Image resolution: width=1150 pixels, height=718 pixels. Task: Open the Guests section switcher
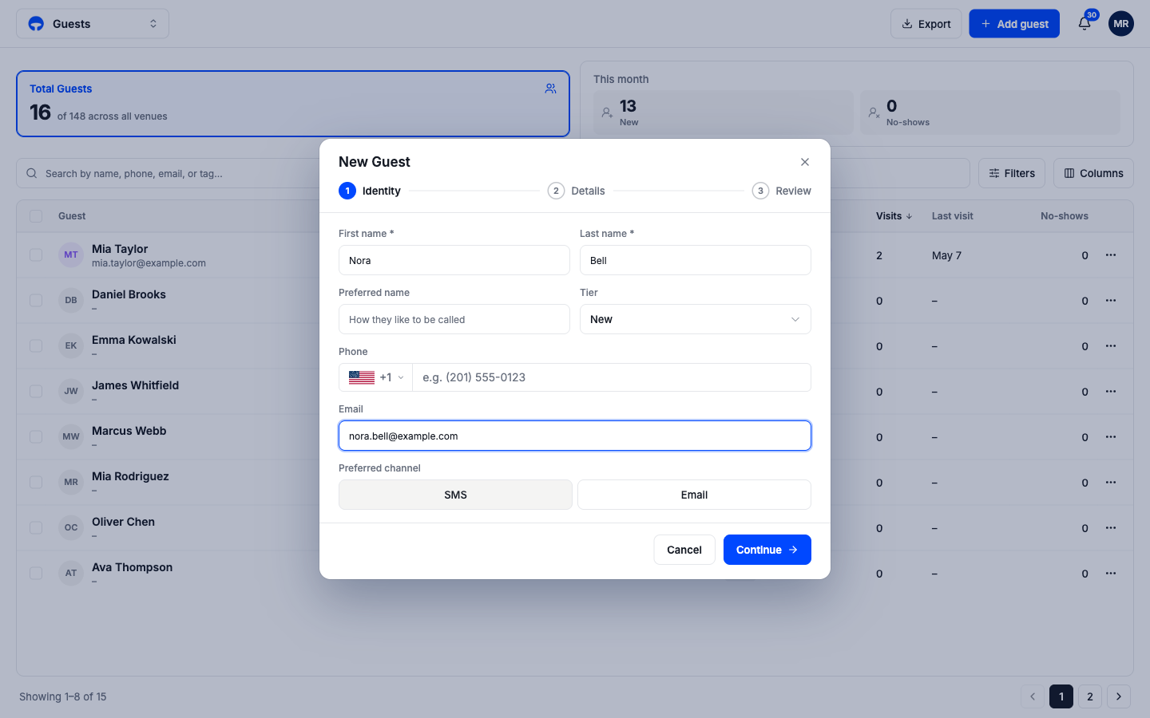(x=93, y=24)
